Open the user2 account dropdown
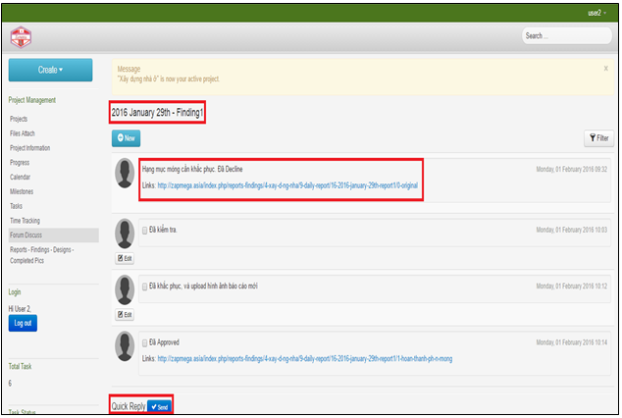Screen dimensions: 622x418 click(595, 13)
